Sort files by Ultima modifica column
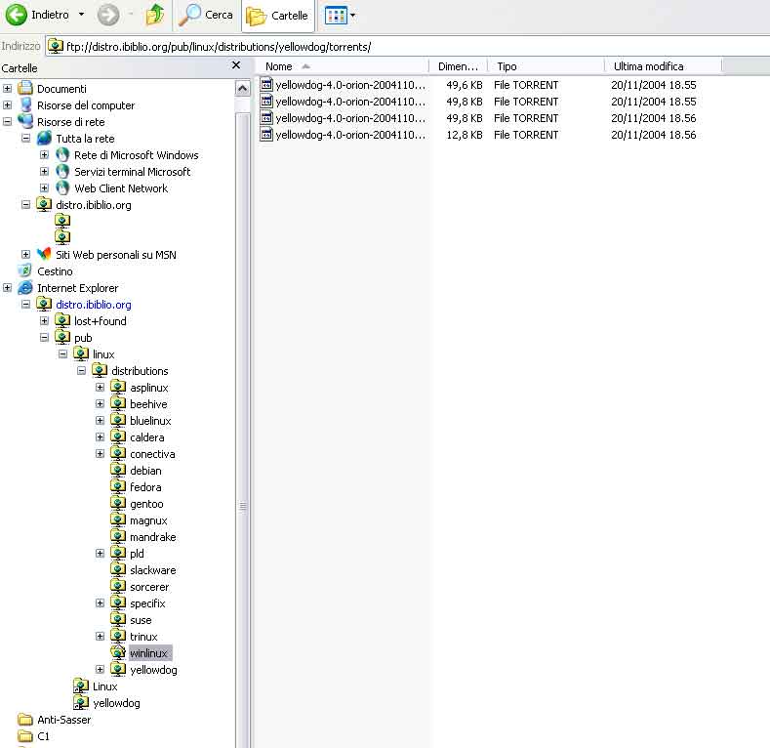Viewport: 770px width, 748px height. (663, 66)
